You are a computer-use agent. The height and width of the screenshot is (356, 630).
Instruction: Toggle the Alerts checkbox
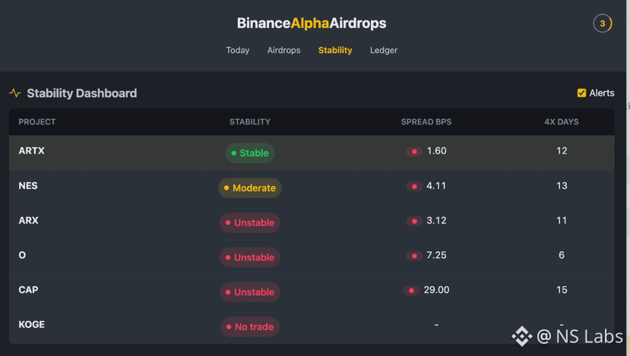click(x=581, y=93)
